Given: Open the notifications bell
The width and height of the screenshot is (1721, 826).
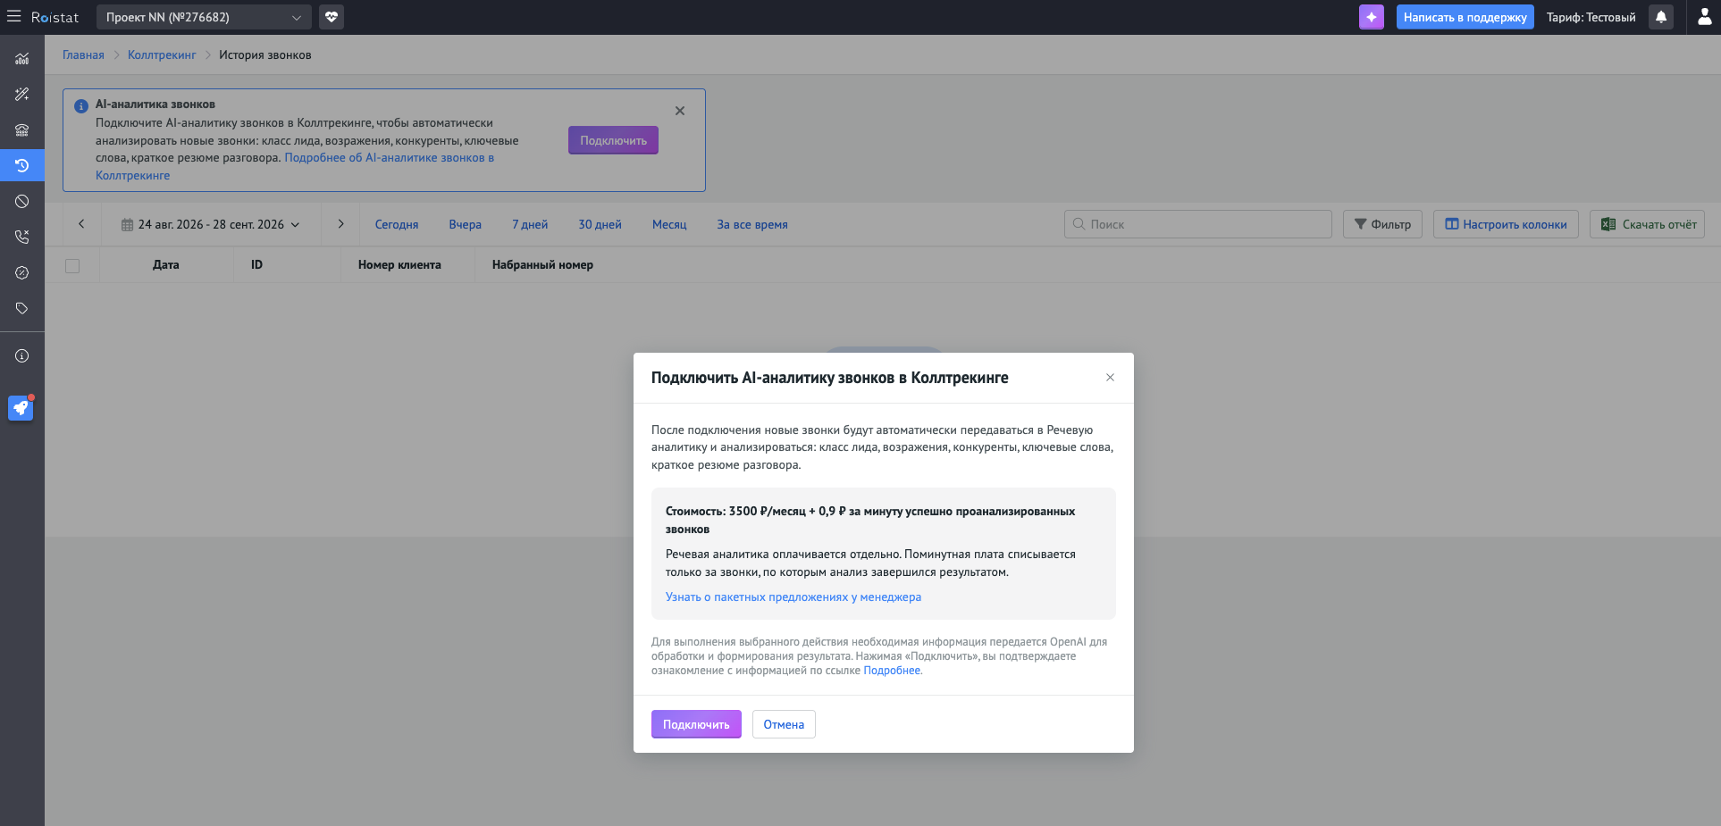Looking at the screenshot, I should (1661, 17).
